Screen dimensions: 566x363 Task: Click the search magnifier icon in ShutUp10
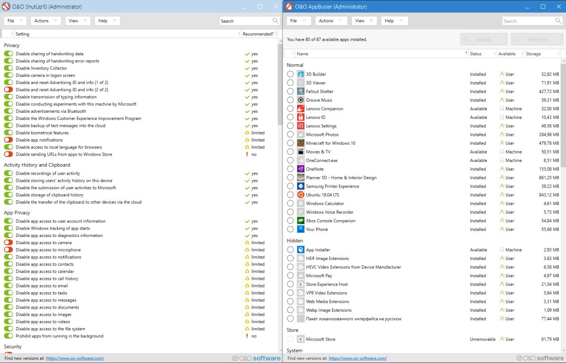click(275, 21)
